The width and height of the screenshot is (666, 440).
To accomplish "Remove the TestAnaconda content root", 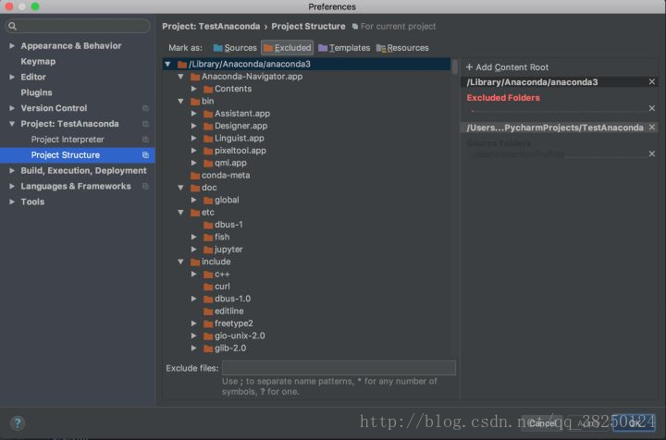I will coord(652,128).
